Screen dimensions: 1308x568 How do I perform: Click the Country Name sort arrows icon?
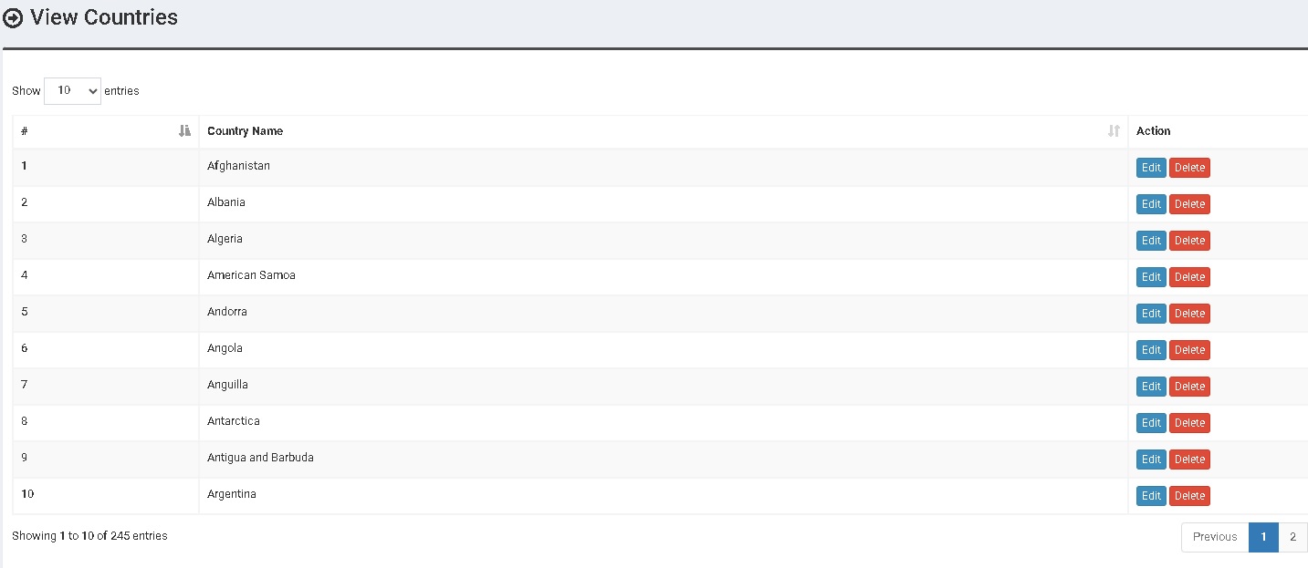[x=1114, y=131]
